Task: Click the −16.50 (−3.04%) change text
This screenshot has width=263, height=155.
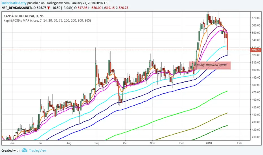Action: pos(62,8)
